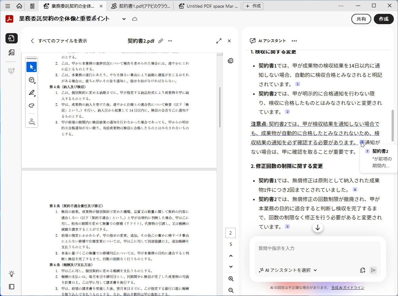
Task: Copy link to 契約書2.pdf
Action: [x=161, y=41]
